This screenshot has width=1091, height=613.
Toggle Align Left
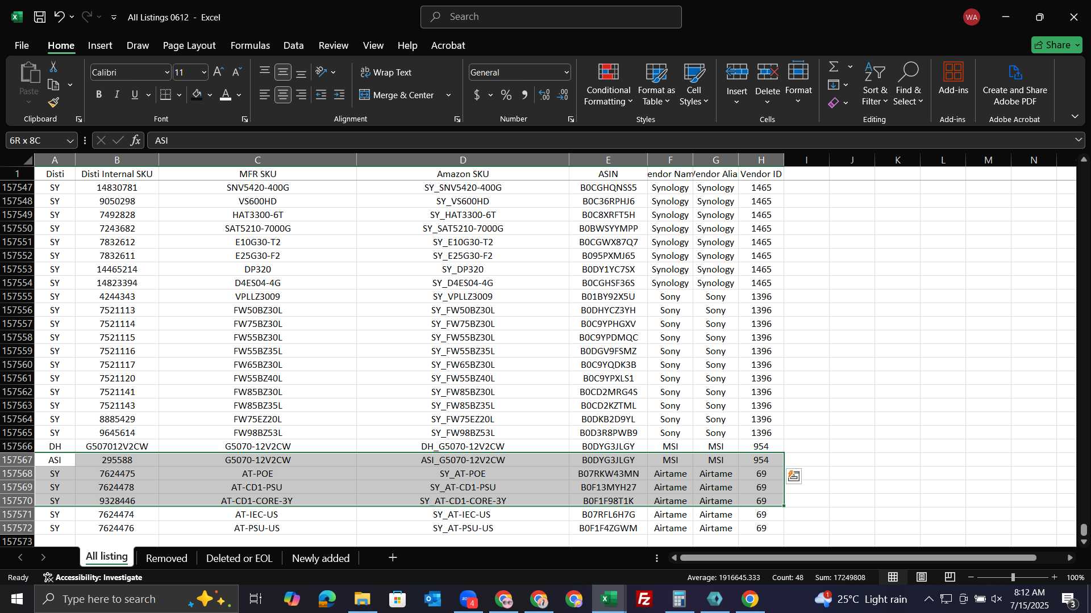(x=264, y=95)
